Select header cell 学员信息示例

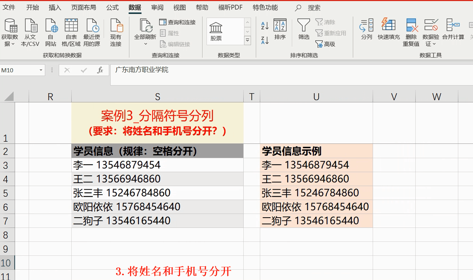pos(316,151)
